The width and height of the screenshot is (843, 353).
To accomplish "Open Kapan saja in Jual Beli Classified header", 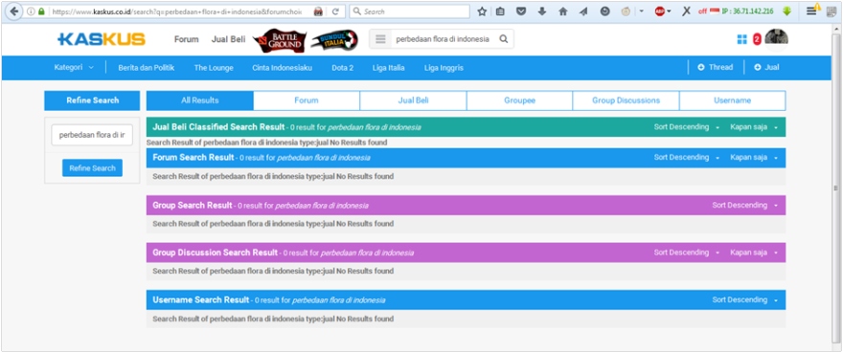I will pyautogui.click(x=754, y=127).
